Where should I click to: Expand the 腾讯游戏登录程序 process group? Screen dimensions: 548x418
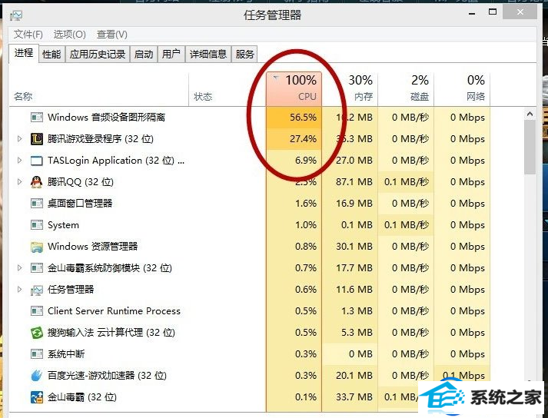19,139
